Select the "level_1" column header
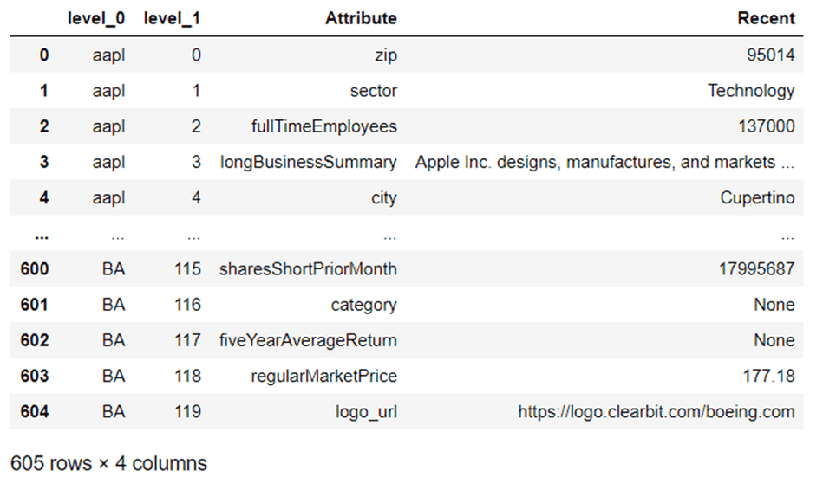 [x=173, y=18]
